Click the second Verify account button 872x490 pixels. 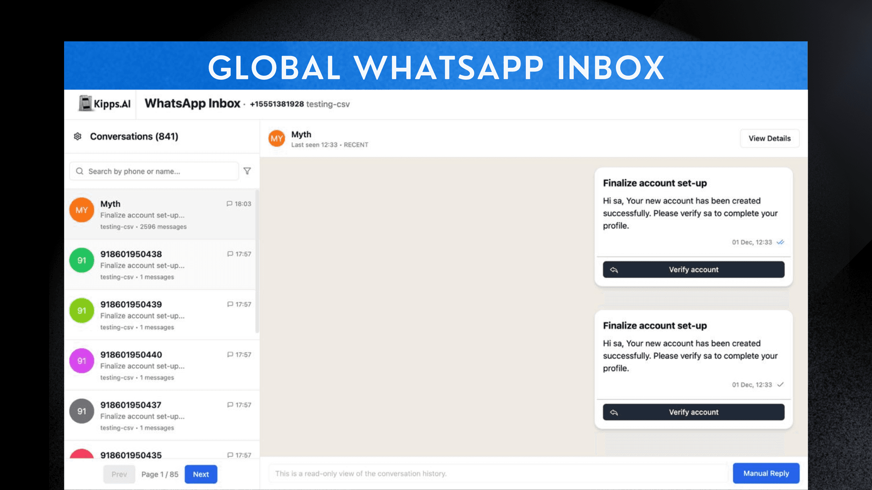(x=693, y=412)
